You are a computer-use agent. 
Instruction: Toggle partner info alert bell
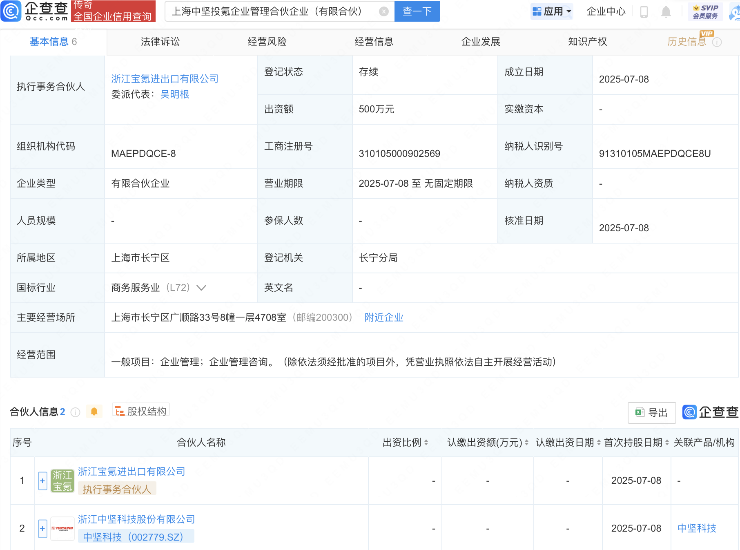(x=94, y=411)
